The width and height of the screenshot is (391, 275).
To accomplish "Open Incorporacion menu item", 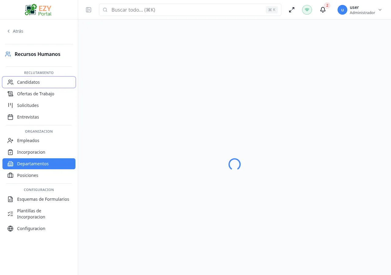I will 39,152.
